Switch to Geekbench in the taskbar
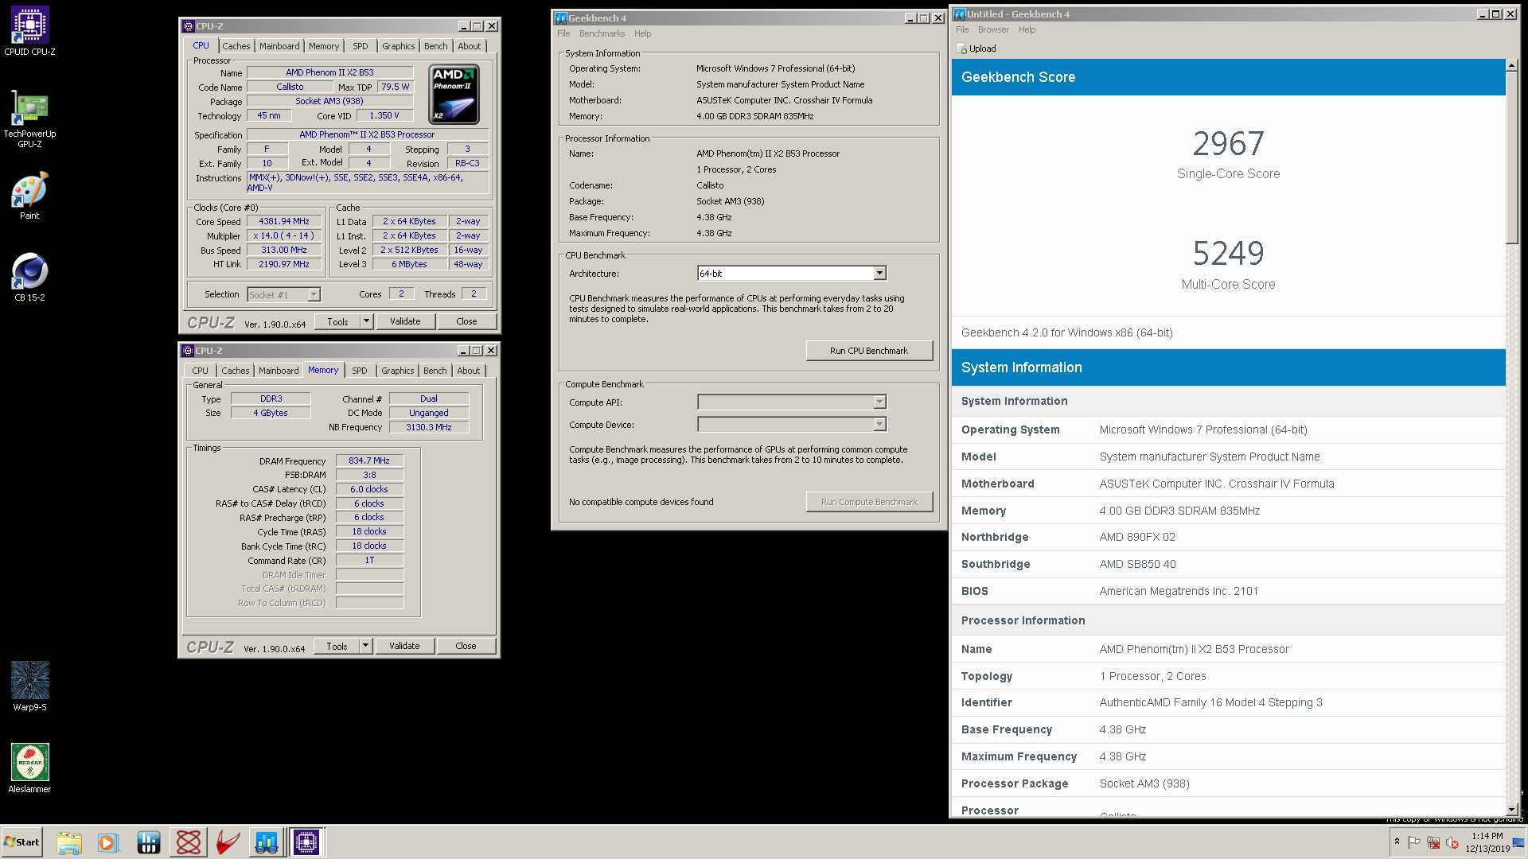The height and width of the screenshot is (859, 1528). (x=267, y=842)
